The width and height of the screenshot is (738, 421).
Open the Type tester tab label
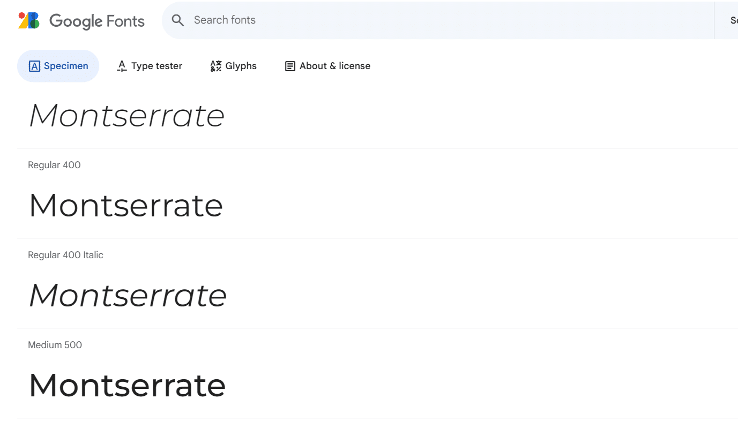156,66
